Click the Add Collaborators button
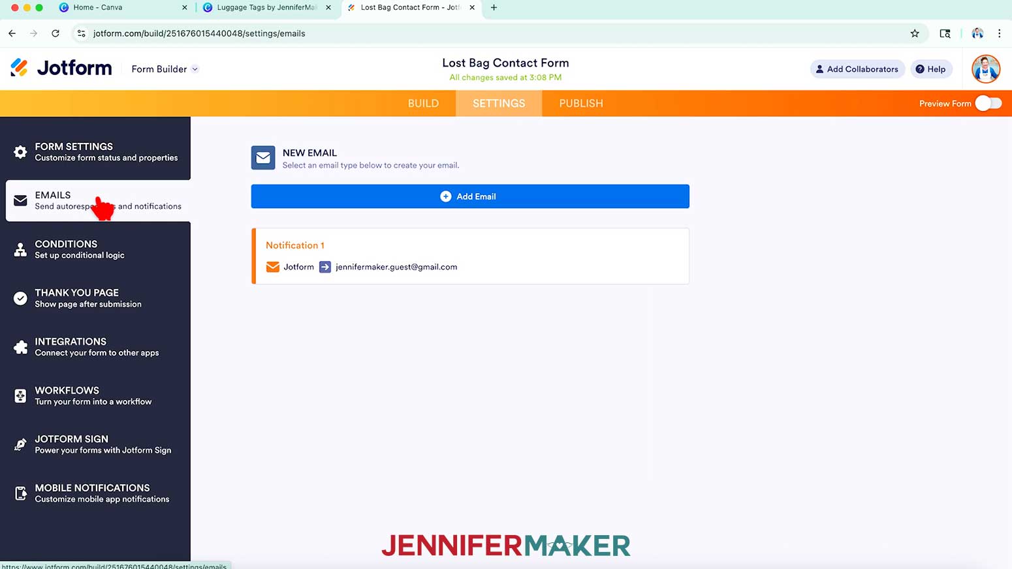Image resolution: width=1012 pixels, height=569 pixels. pos(857,69)
